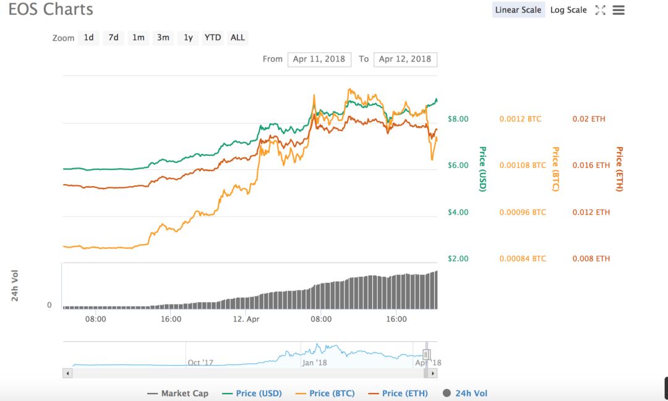
Task: Click the $8.00 axis label
Action: (x=458, y=119)
